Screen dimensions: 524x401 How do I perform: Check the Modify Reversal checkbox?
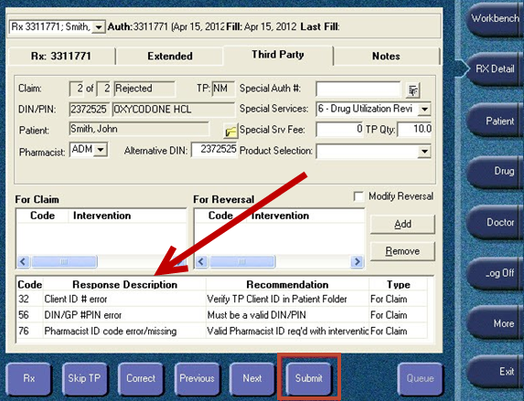(x=358, y=196)
